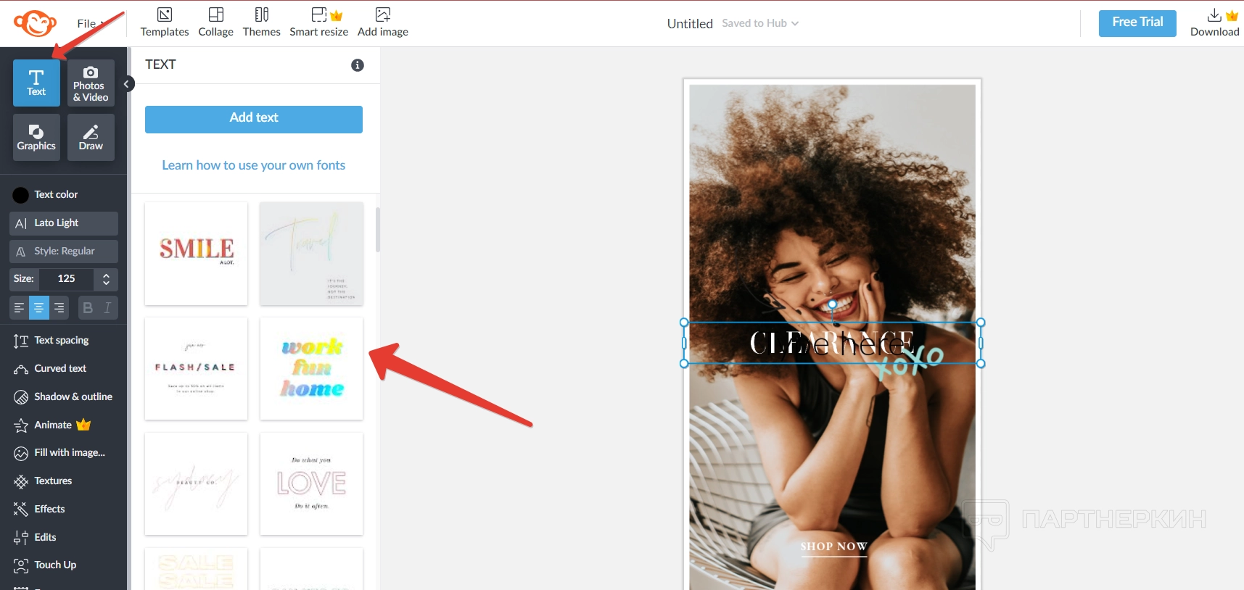Click the font size field showing 125
Image resolution: width=1244 pixels, height=590 pixels.
coord(66,279)
